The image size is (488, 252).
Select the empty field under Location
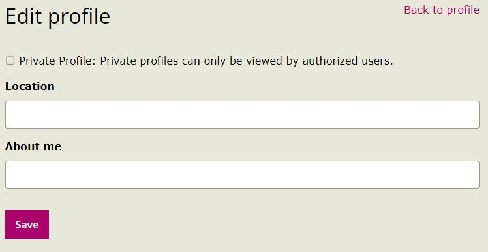click(242, 114)
